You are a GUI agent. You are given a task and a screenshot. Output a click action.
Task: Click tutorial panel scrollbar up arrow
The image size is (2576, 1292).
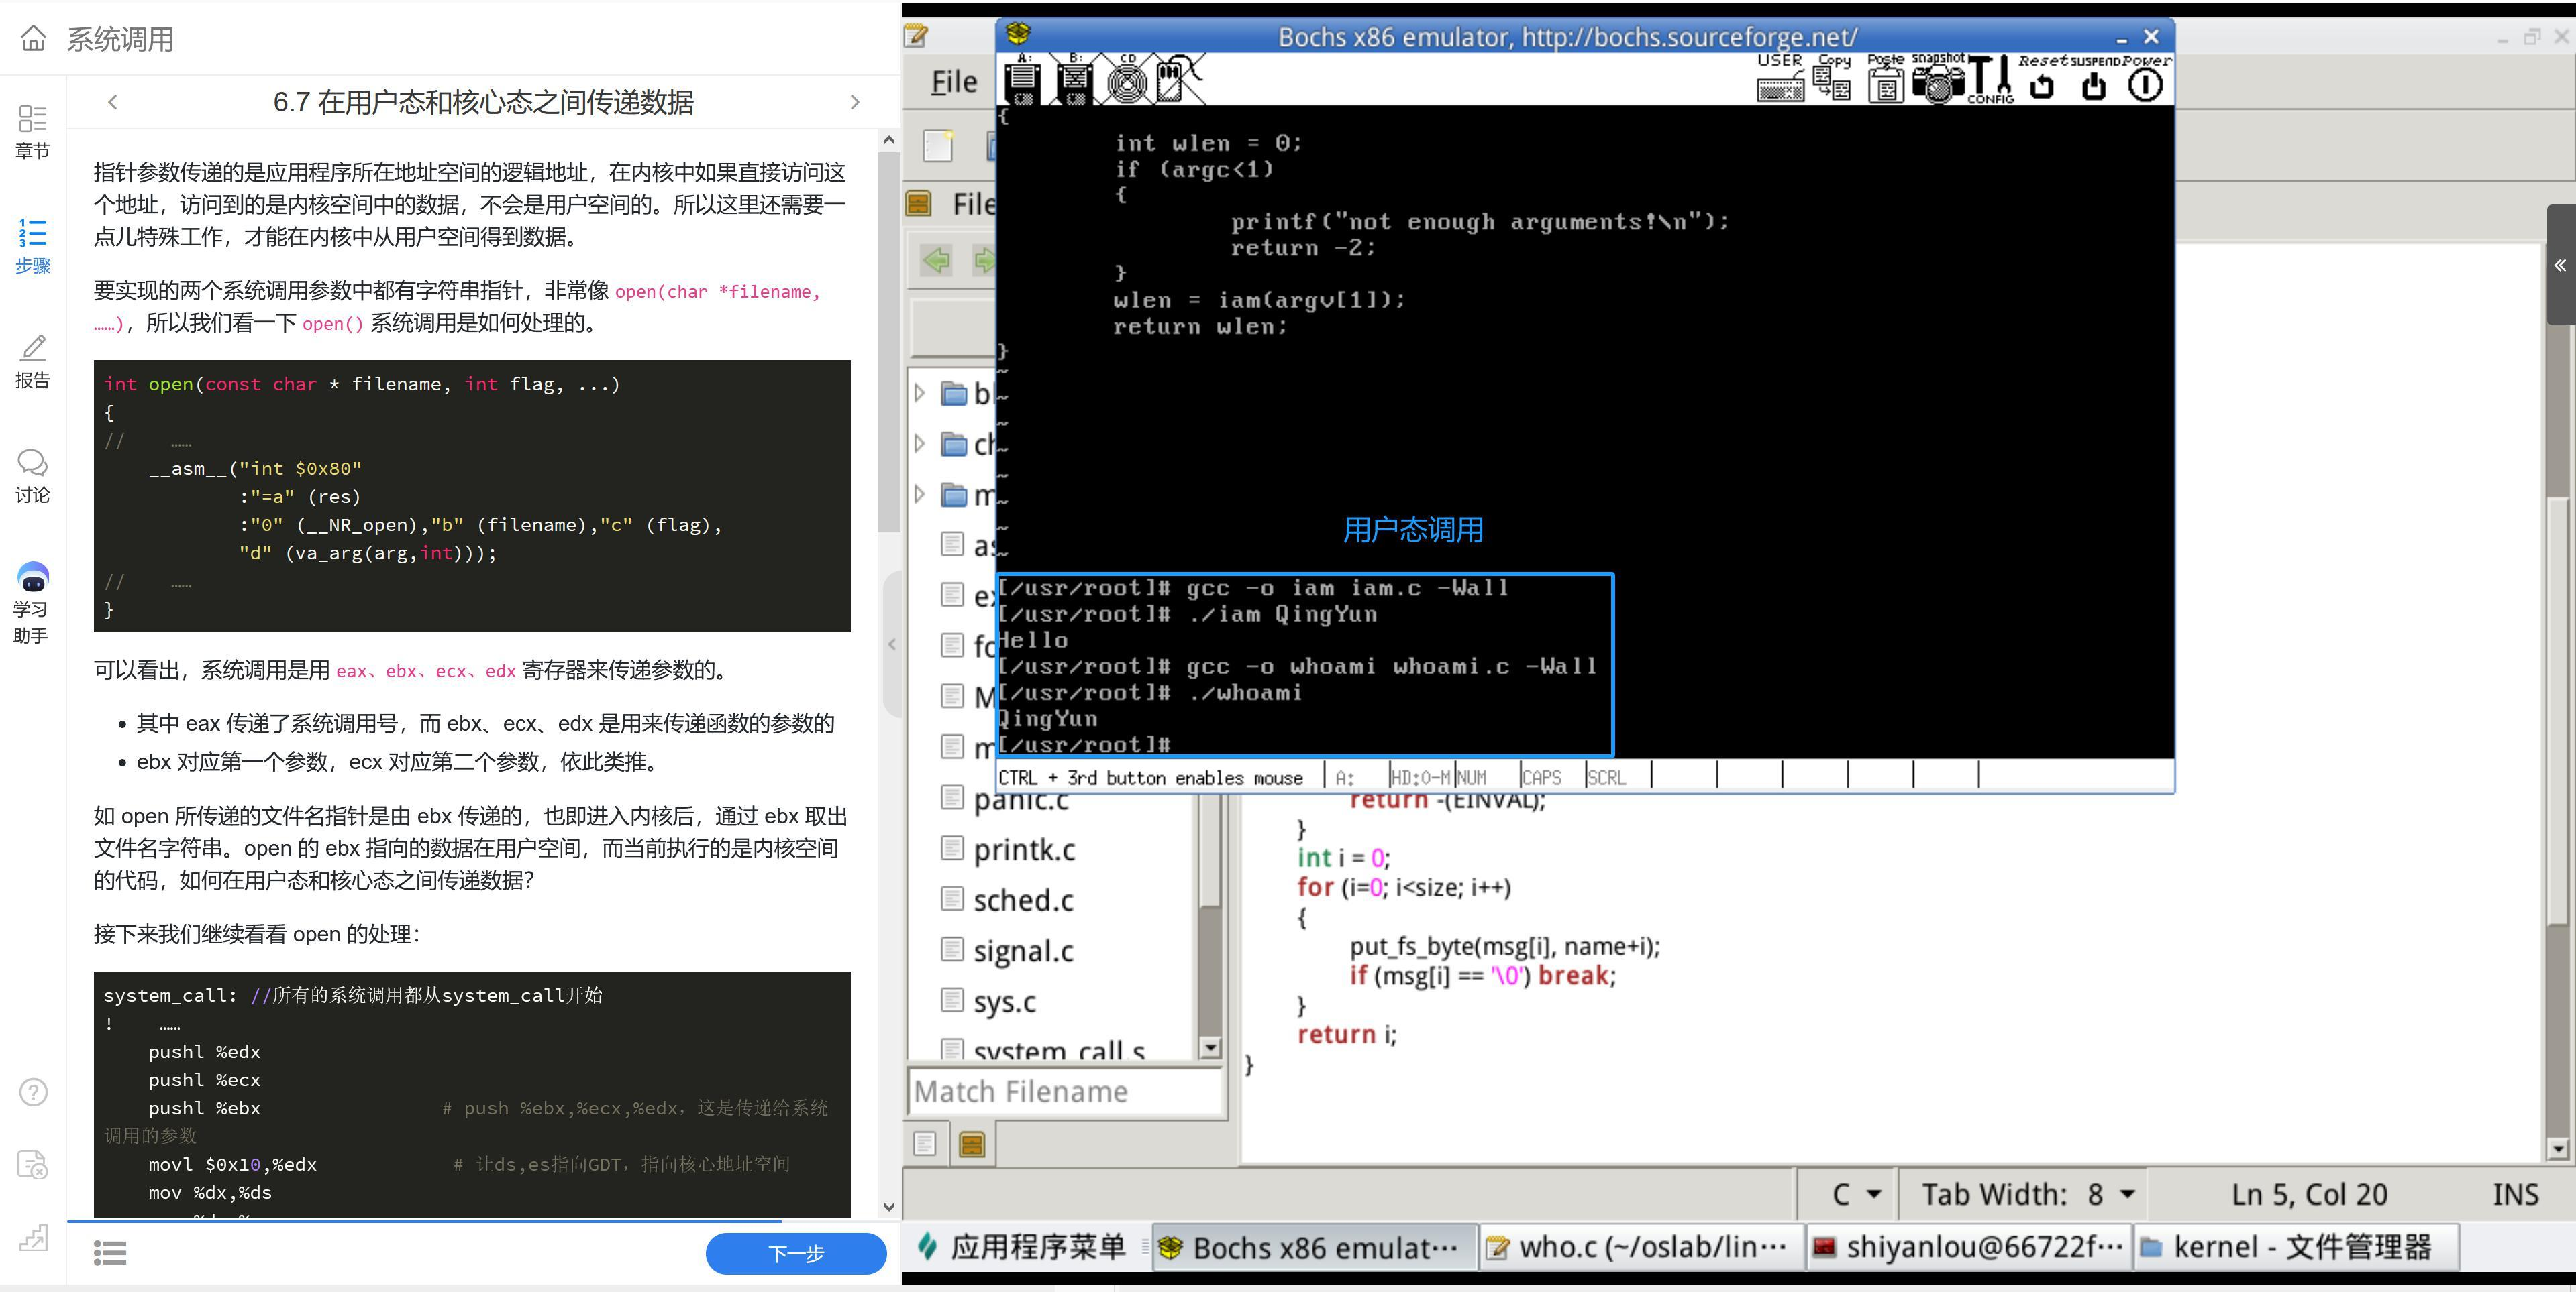[888, 141]
